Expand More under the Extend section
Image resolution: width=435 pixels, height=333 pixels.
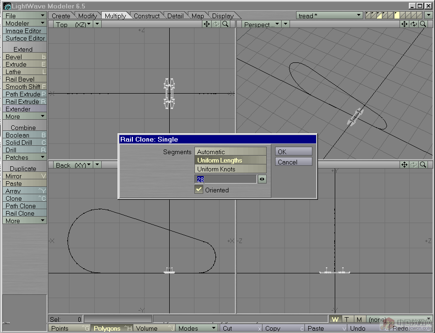pos(24,116)
